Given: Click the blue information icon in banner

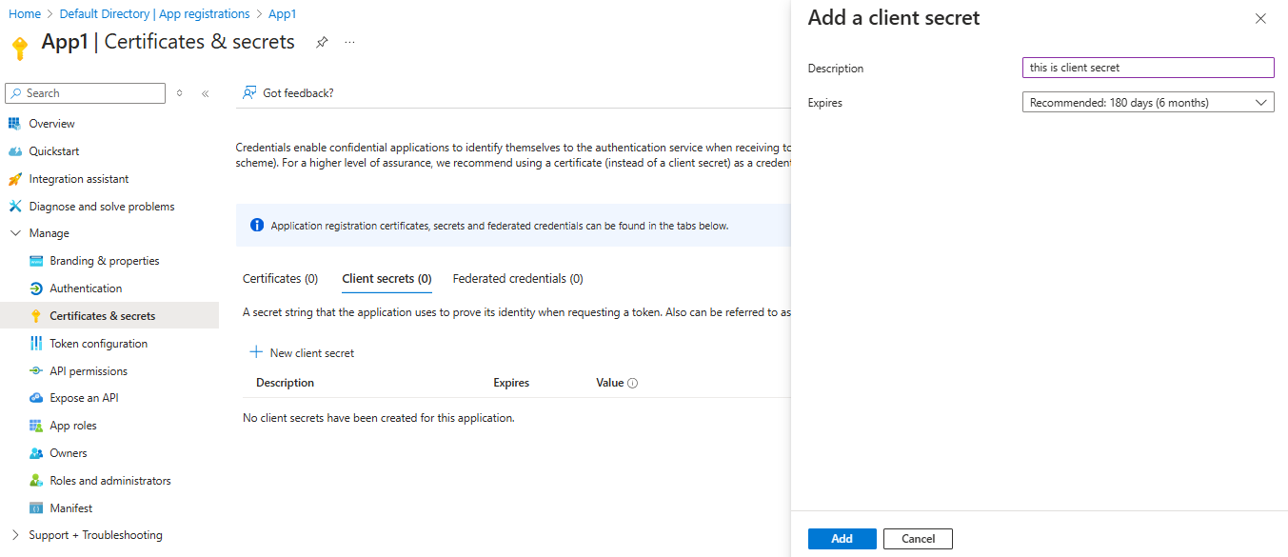Looking at the screenshot, I should (x=256, y=226).
